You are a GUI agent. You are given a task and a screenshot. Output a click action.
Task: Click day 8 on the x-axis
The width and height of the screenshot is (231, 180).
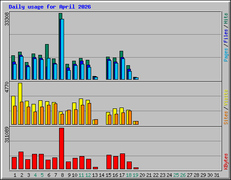tap(62, 175)
